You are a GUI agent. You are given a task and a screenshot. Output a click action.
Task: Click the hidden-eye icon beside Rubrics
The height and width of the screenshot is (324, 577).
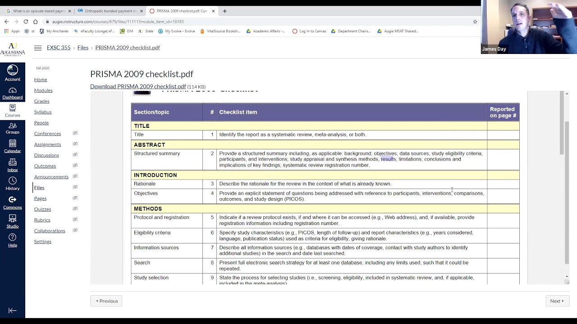(75, 220)
